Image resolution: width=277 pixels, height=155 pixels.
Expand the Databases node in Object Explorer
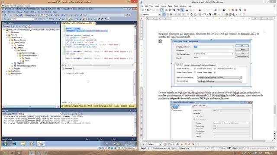click(7, 32)
